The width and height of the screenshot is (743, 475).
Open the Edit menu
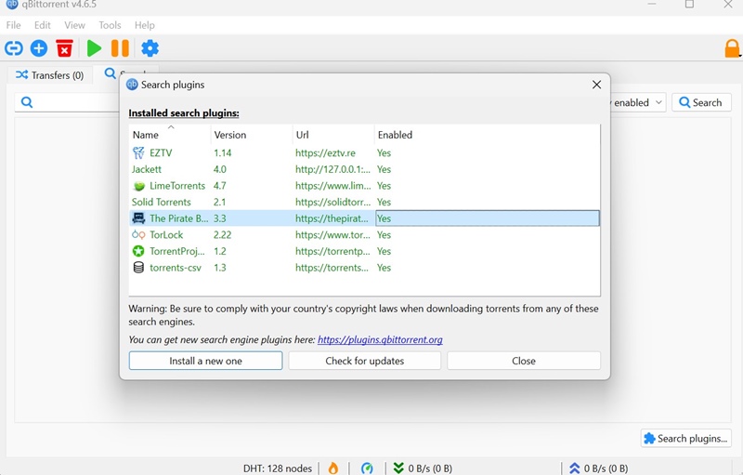click(x=42, y=25)
